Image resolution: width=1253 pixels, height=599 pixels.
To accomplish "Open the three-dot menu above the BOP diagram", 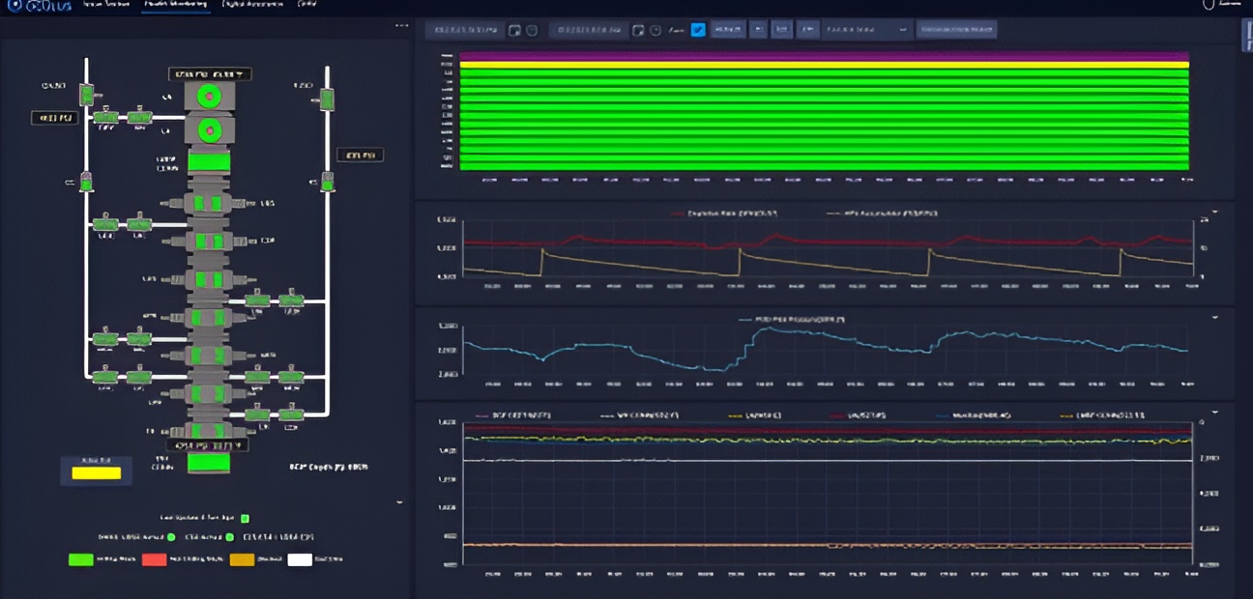I will 402,26.
